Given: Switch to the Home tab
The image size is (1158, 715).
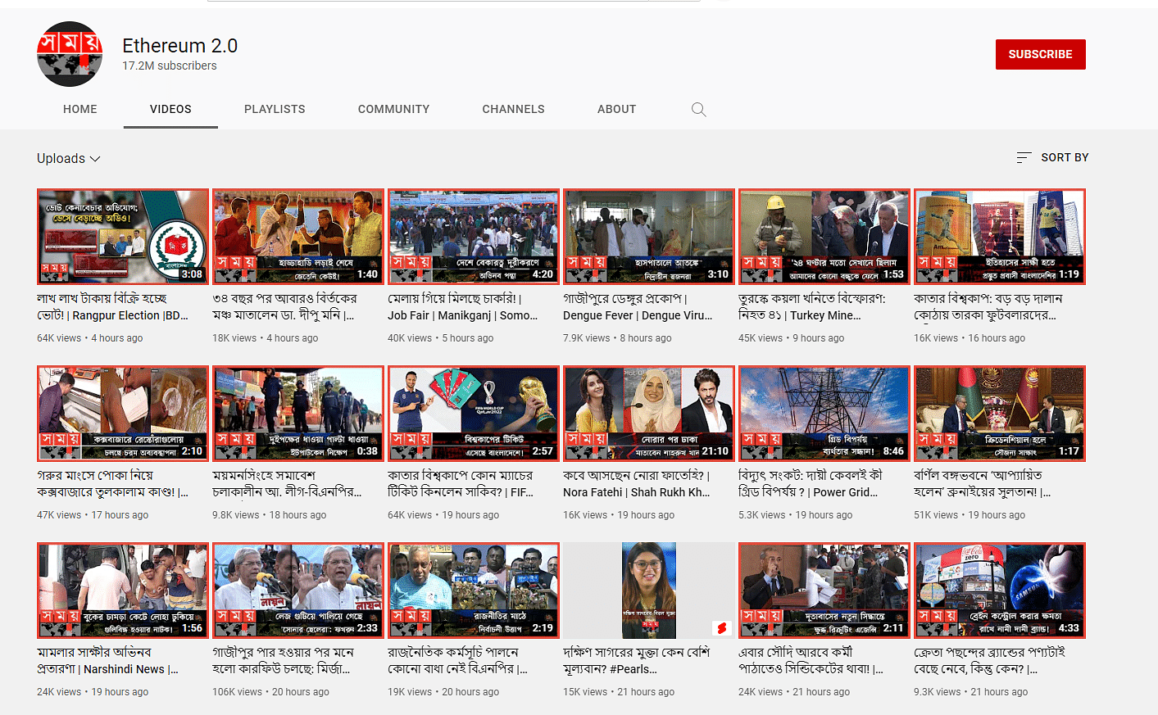Looking at the screenshot, I should click(80, 109).
